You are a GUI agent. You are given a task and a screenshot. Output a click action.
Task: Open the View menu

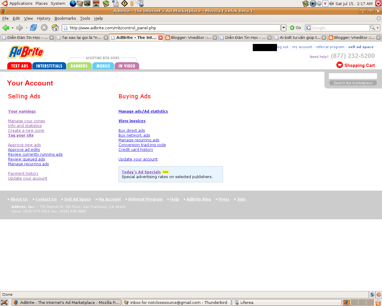pyautogui.click(x=28, y=18)
